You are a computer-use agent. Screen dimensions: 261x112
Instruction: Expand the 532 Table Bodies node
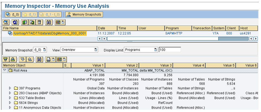pyautogui.click(x=10, y=98)
